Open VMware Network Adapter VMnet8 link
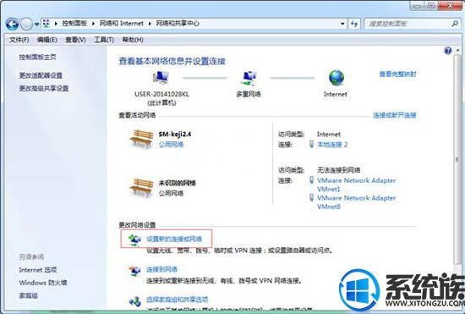Image resolution: width=465 pixels, height=314 pixels. [x=356, y=202]
